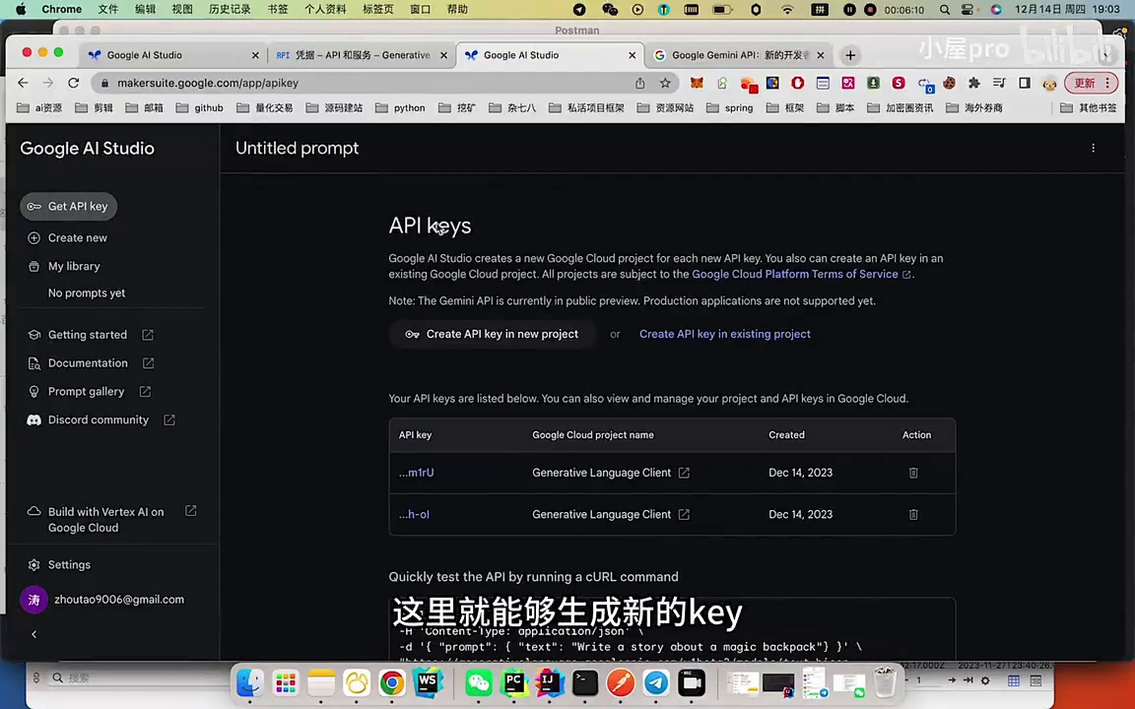The image size is (1135, 709).
Task: Delete the first API key with trash icon
Action: point(913,473)
